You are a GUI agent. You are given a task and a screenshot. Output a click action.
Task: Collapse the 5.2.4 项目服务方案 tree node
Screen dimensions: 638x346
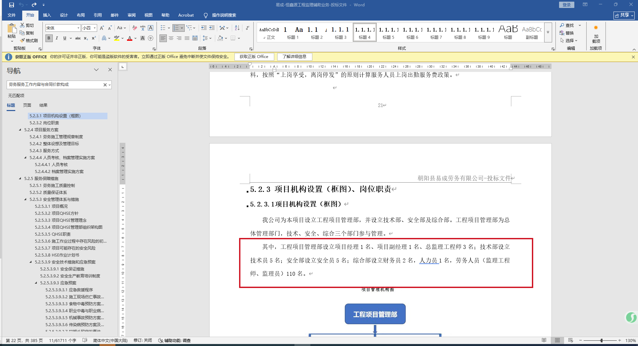20,130
